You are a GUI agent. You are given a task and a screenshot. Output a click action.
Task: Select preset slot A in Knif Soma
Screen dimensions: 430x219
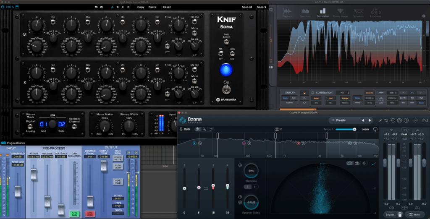[112, 7]
